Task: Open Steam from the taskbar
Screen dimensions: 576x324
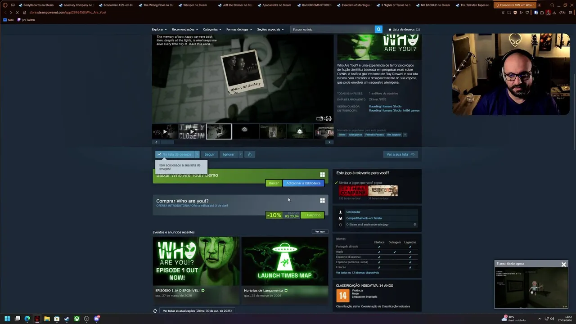Action: tap(67, 319)
